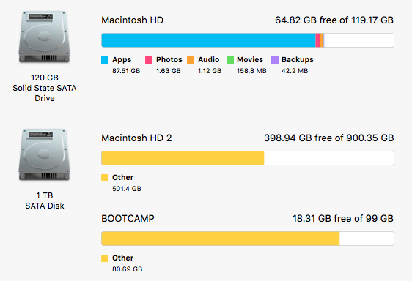Select the BOOTCAMP volume title
412x281 pixels.
[128, 219]
